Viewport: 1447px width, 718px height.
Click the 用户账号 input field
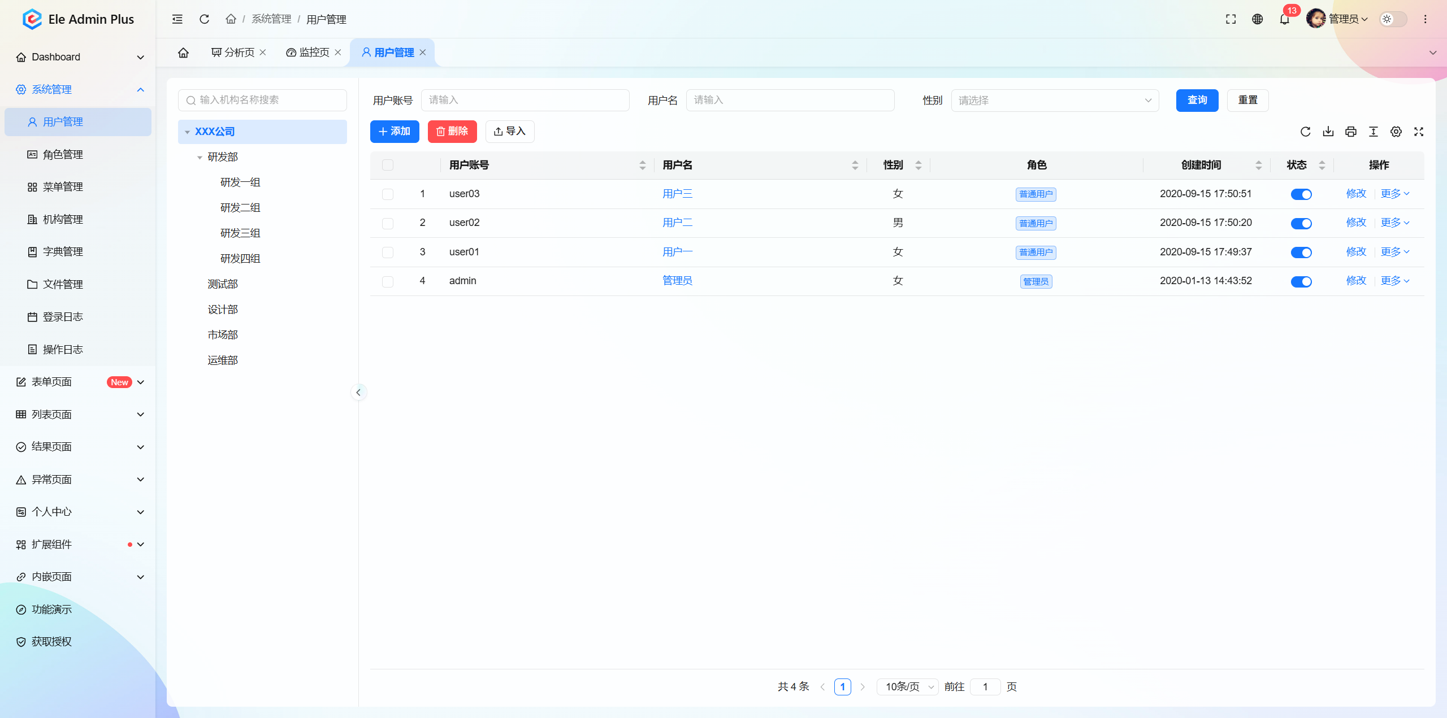coord(525,101)
